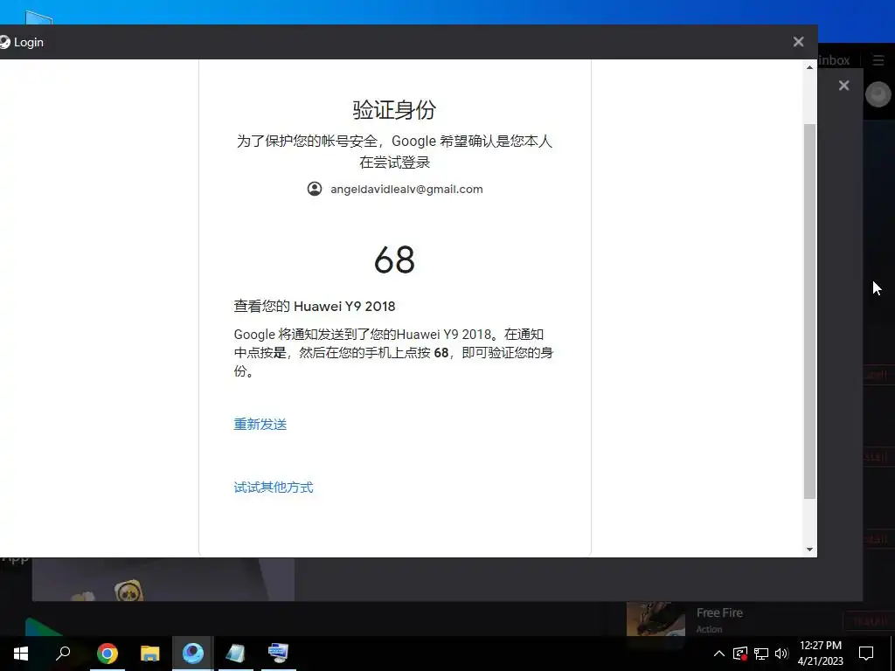Click the scroll down arrow in Login window
Viewport: 895px width, 671px height.
[x=809, y=550]
